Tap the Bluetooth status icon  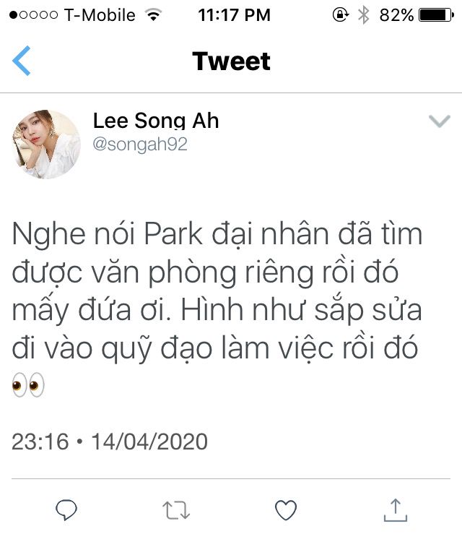point(363,15)
